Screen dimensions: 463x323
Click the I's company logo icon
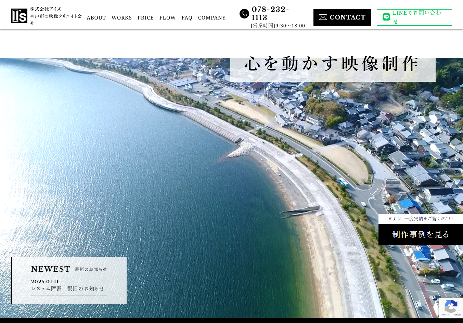tap(19, 16)
